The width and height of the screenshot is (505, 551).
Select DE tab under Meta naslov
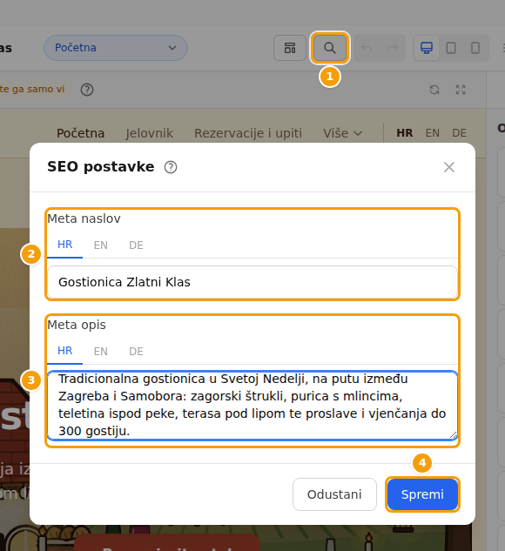pyautogui.click(x=136, y=245)
